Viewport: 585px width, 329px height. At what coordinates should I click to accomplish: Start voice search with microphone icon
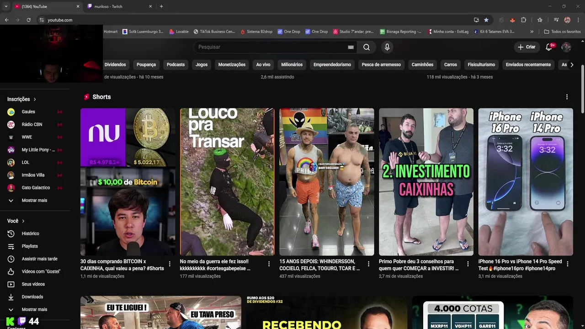(387, 47)
